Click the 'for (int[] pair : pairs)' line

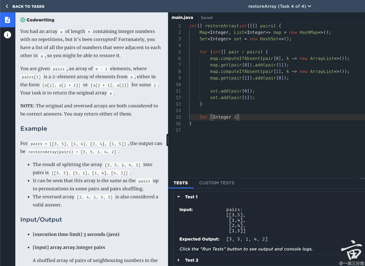coord(234,52)
